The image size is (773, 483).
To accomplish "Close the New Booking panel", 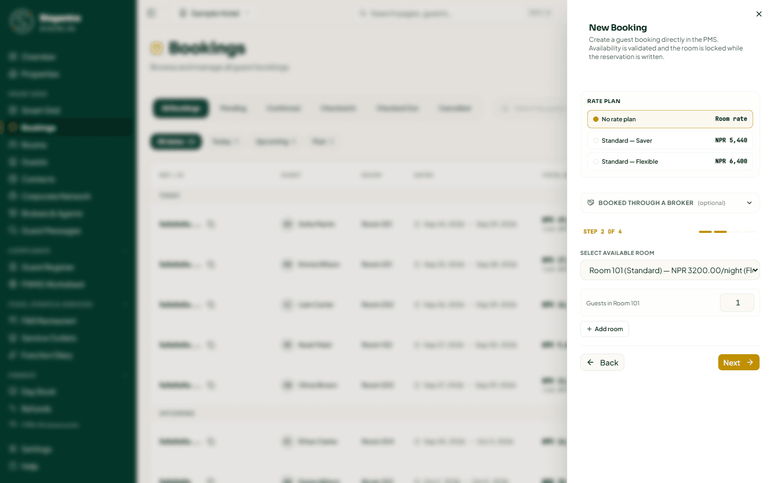I will click(759, 14).
